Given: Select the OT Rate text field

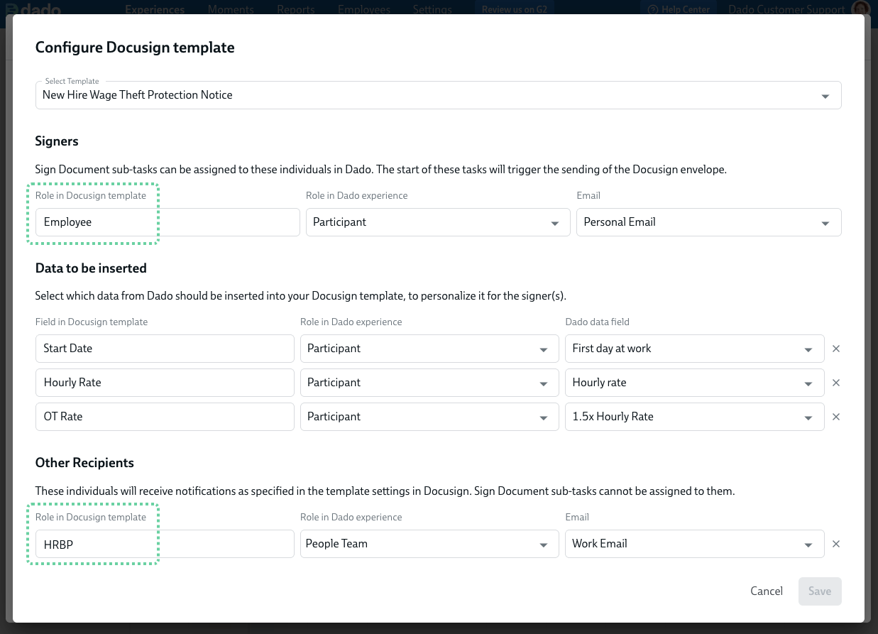Looking at the screenshot, I should pyautogui.click(x=165, y=417).
